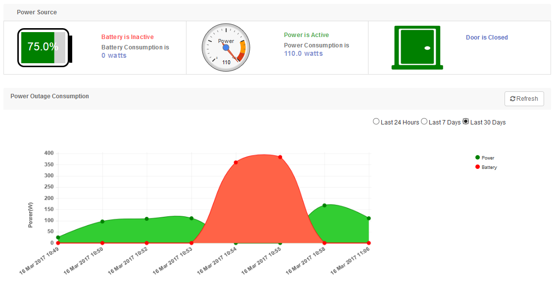Click the red Battery data point at 10:54
Screen dimensions: 554x283
(235, 162)
